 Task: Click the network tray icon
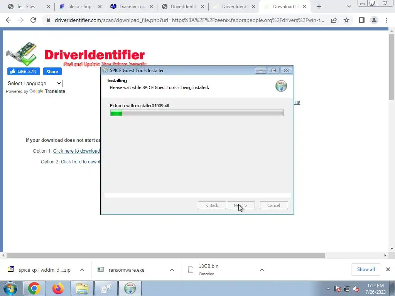tap(347, 289)
